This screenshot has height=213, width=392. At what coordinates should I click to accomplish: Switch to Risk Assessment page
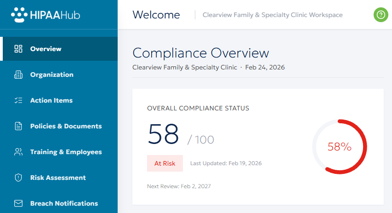tap(58, 178)
